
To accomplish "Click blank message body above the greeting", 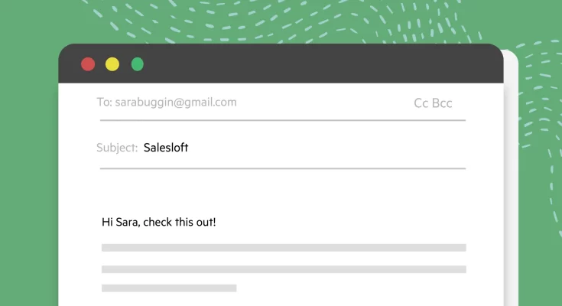I will click(x=283, y=192).
